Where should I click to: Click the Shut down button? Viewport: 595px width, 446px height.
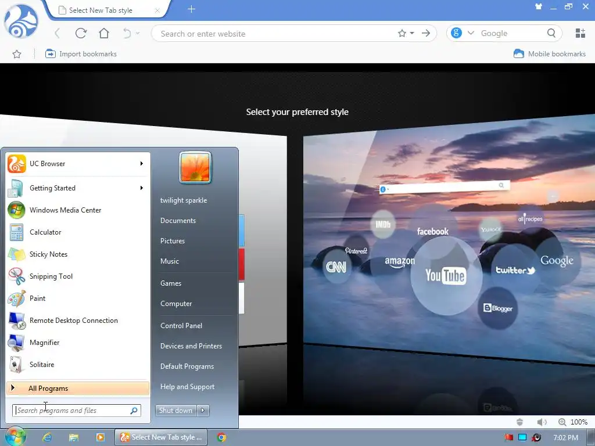point(175,411)
